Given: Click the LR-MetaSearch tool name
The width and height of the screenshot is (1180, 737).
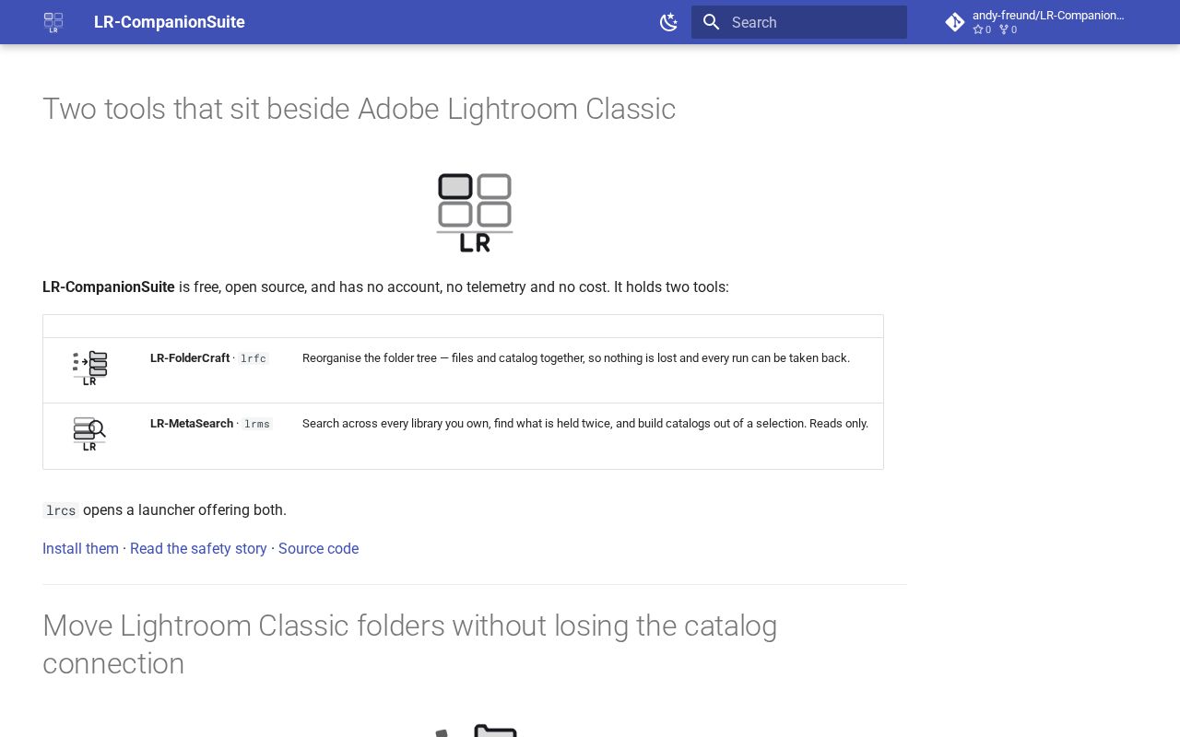Looking at the screenshot, I should pyautogui.click(x=192, y=424).
